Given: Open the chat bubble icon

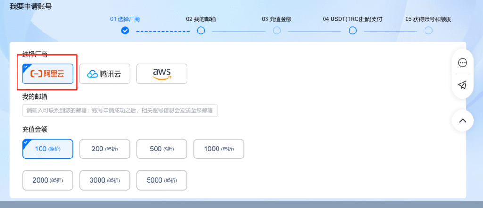Looking at the screenshot, I should pos(462,63).
